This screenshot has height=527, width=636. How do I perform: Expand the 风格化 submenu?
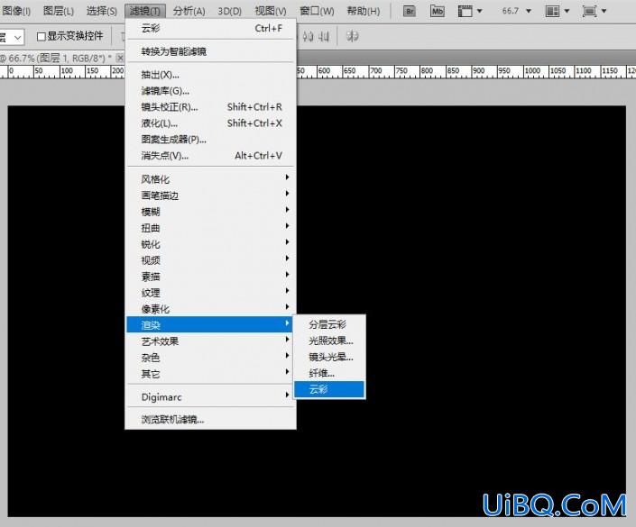[x=210, y=178]
